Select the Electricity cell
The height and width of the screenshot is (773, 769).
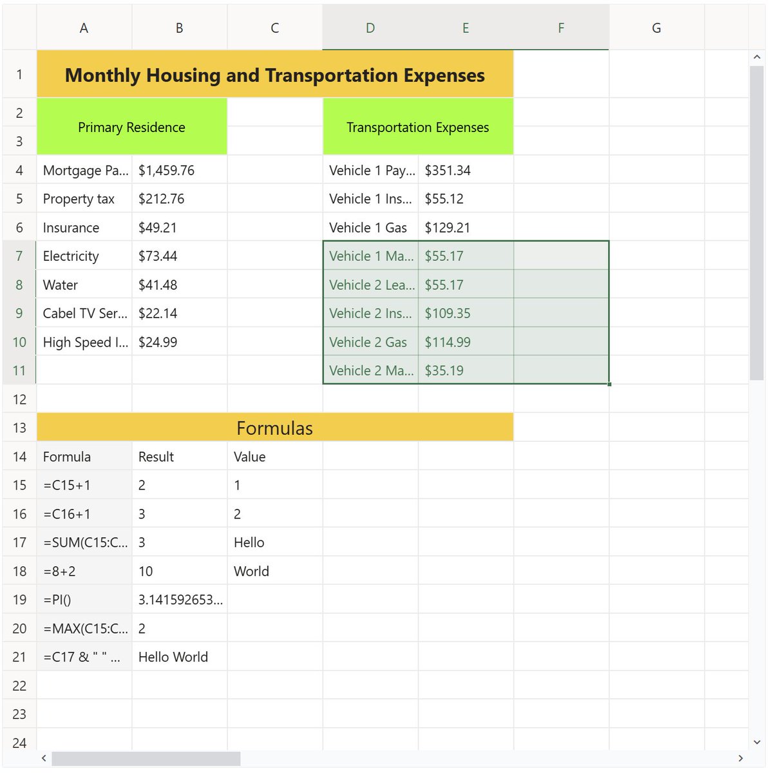coord(84,256)
